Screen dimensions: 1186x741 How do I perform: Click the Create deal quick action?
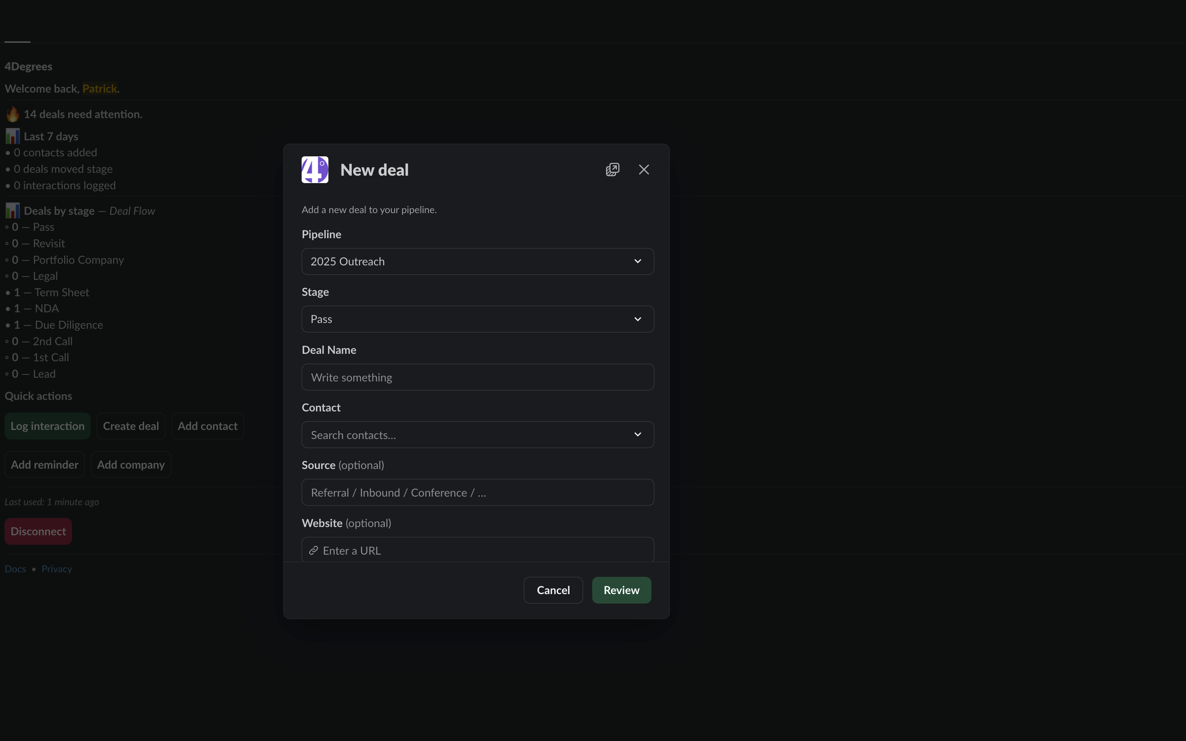pos(131,426)
